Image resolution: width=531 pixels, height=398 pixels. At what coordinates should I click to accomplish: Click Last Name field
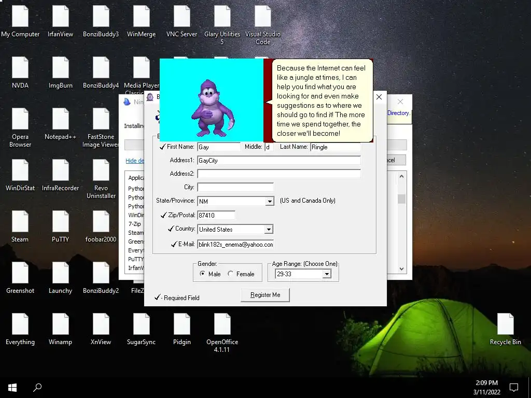click(336, 147)
